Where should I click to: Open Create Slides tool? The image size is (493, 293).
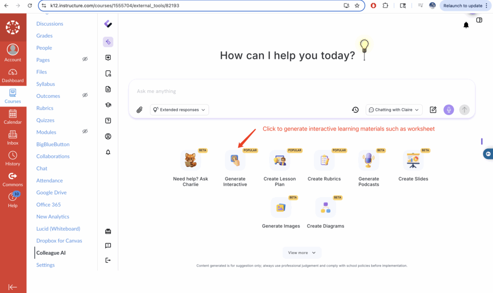pyautogui.click(x=413, y=160)
